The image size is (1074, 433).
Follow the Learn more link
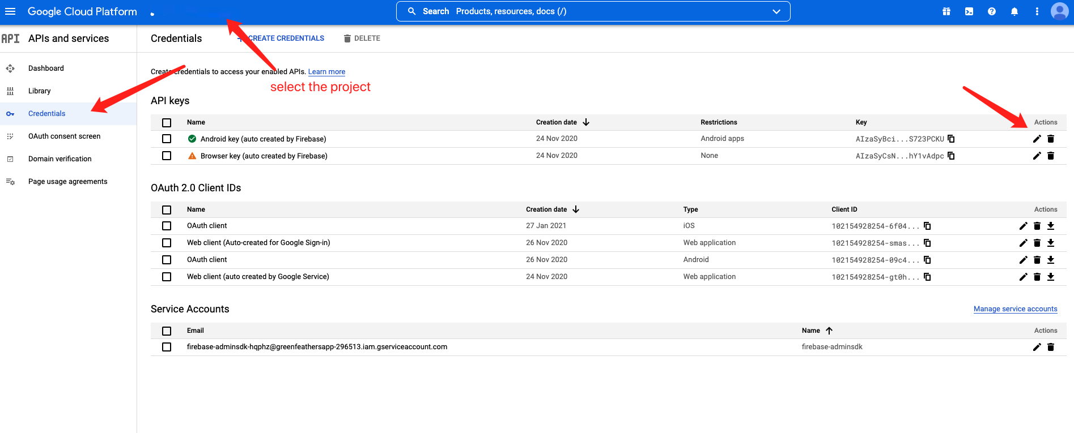[x=326, y=72]
